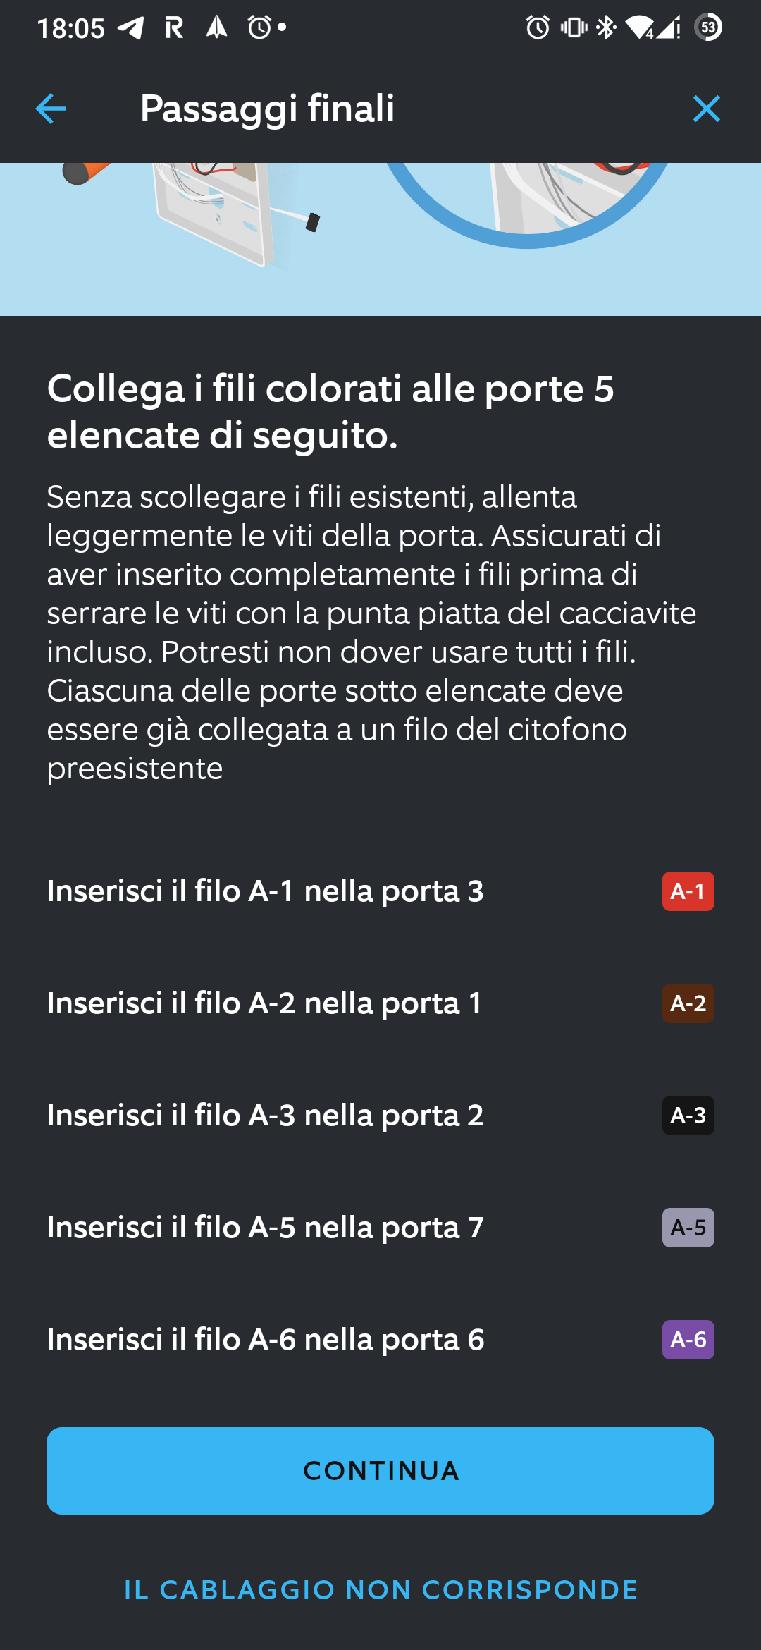This screenshot has height=1650, width=761.
Task: Close the Passaggi finali setup screen
Action: (x=706, y=109)
